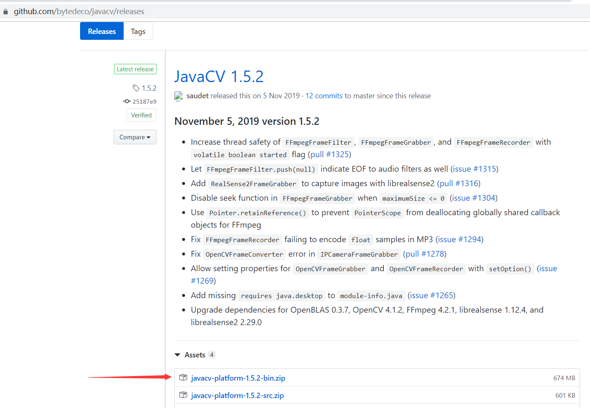Open issue #1304 link
The height and width of the screenshot is (408, 590).
point(474,198)
